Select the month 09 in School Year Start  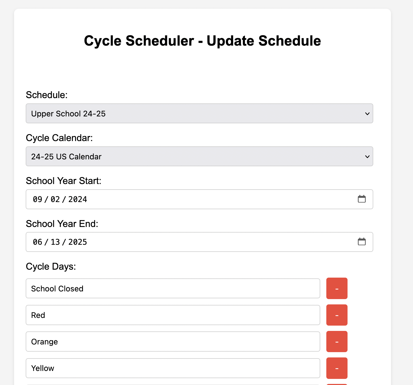[x=37, y=199]
